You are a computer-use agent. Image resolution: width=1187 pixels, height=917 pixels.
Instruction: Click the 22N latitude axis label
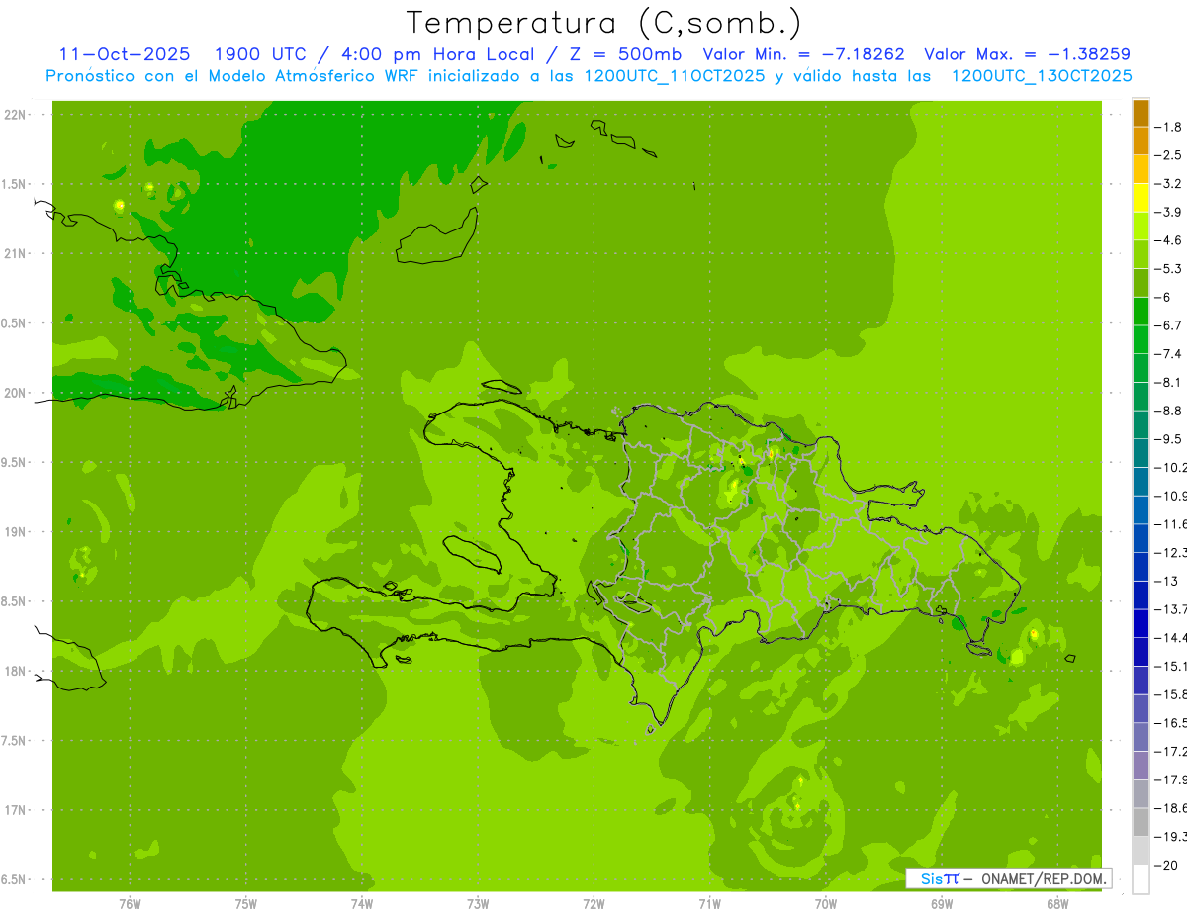(17, 114)
